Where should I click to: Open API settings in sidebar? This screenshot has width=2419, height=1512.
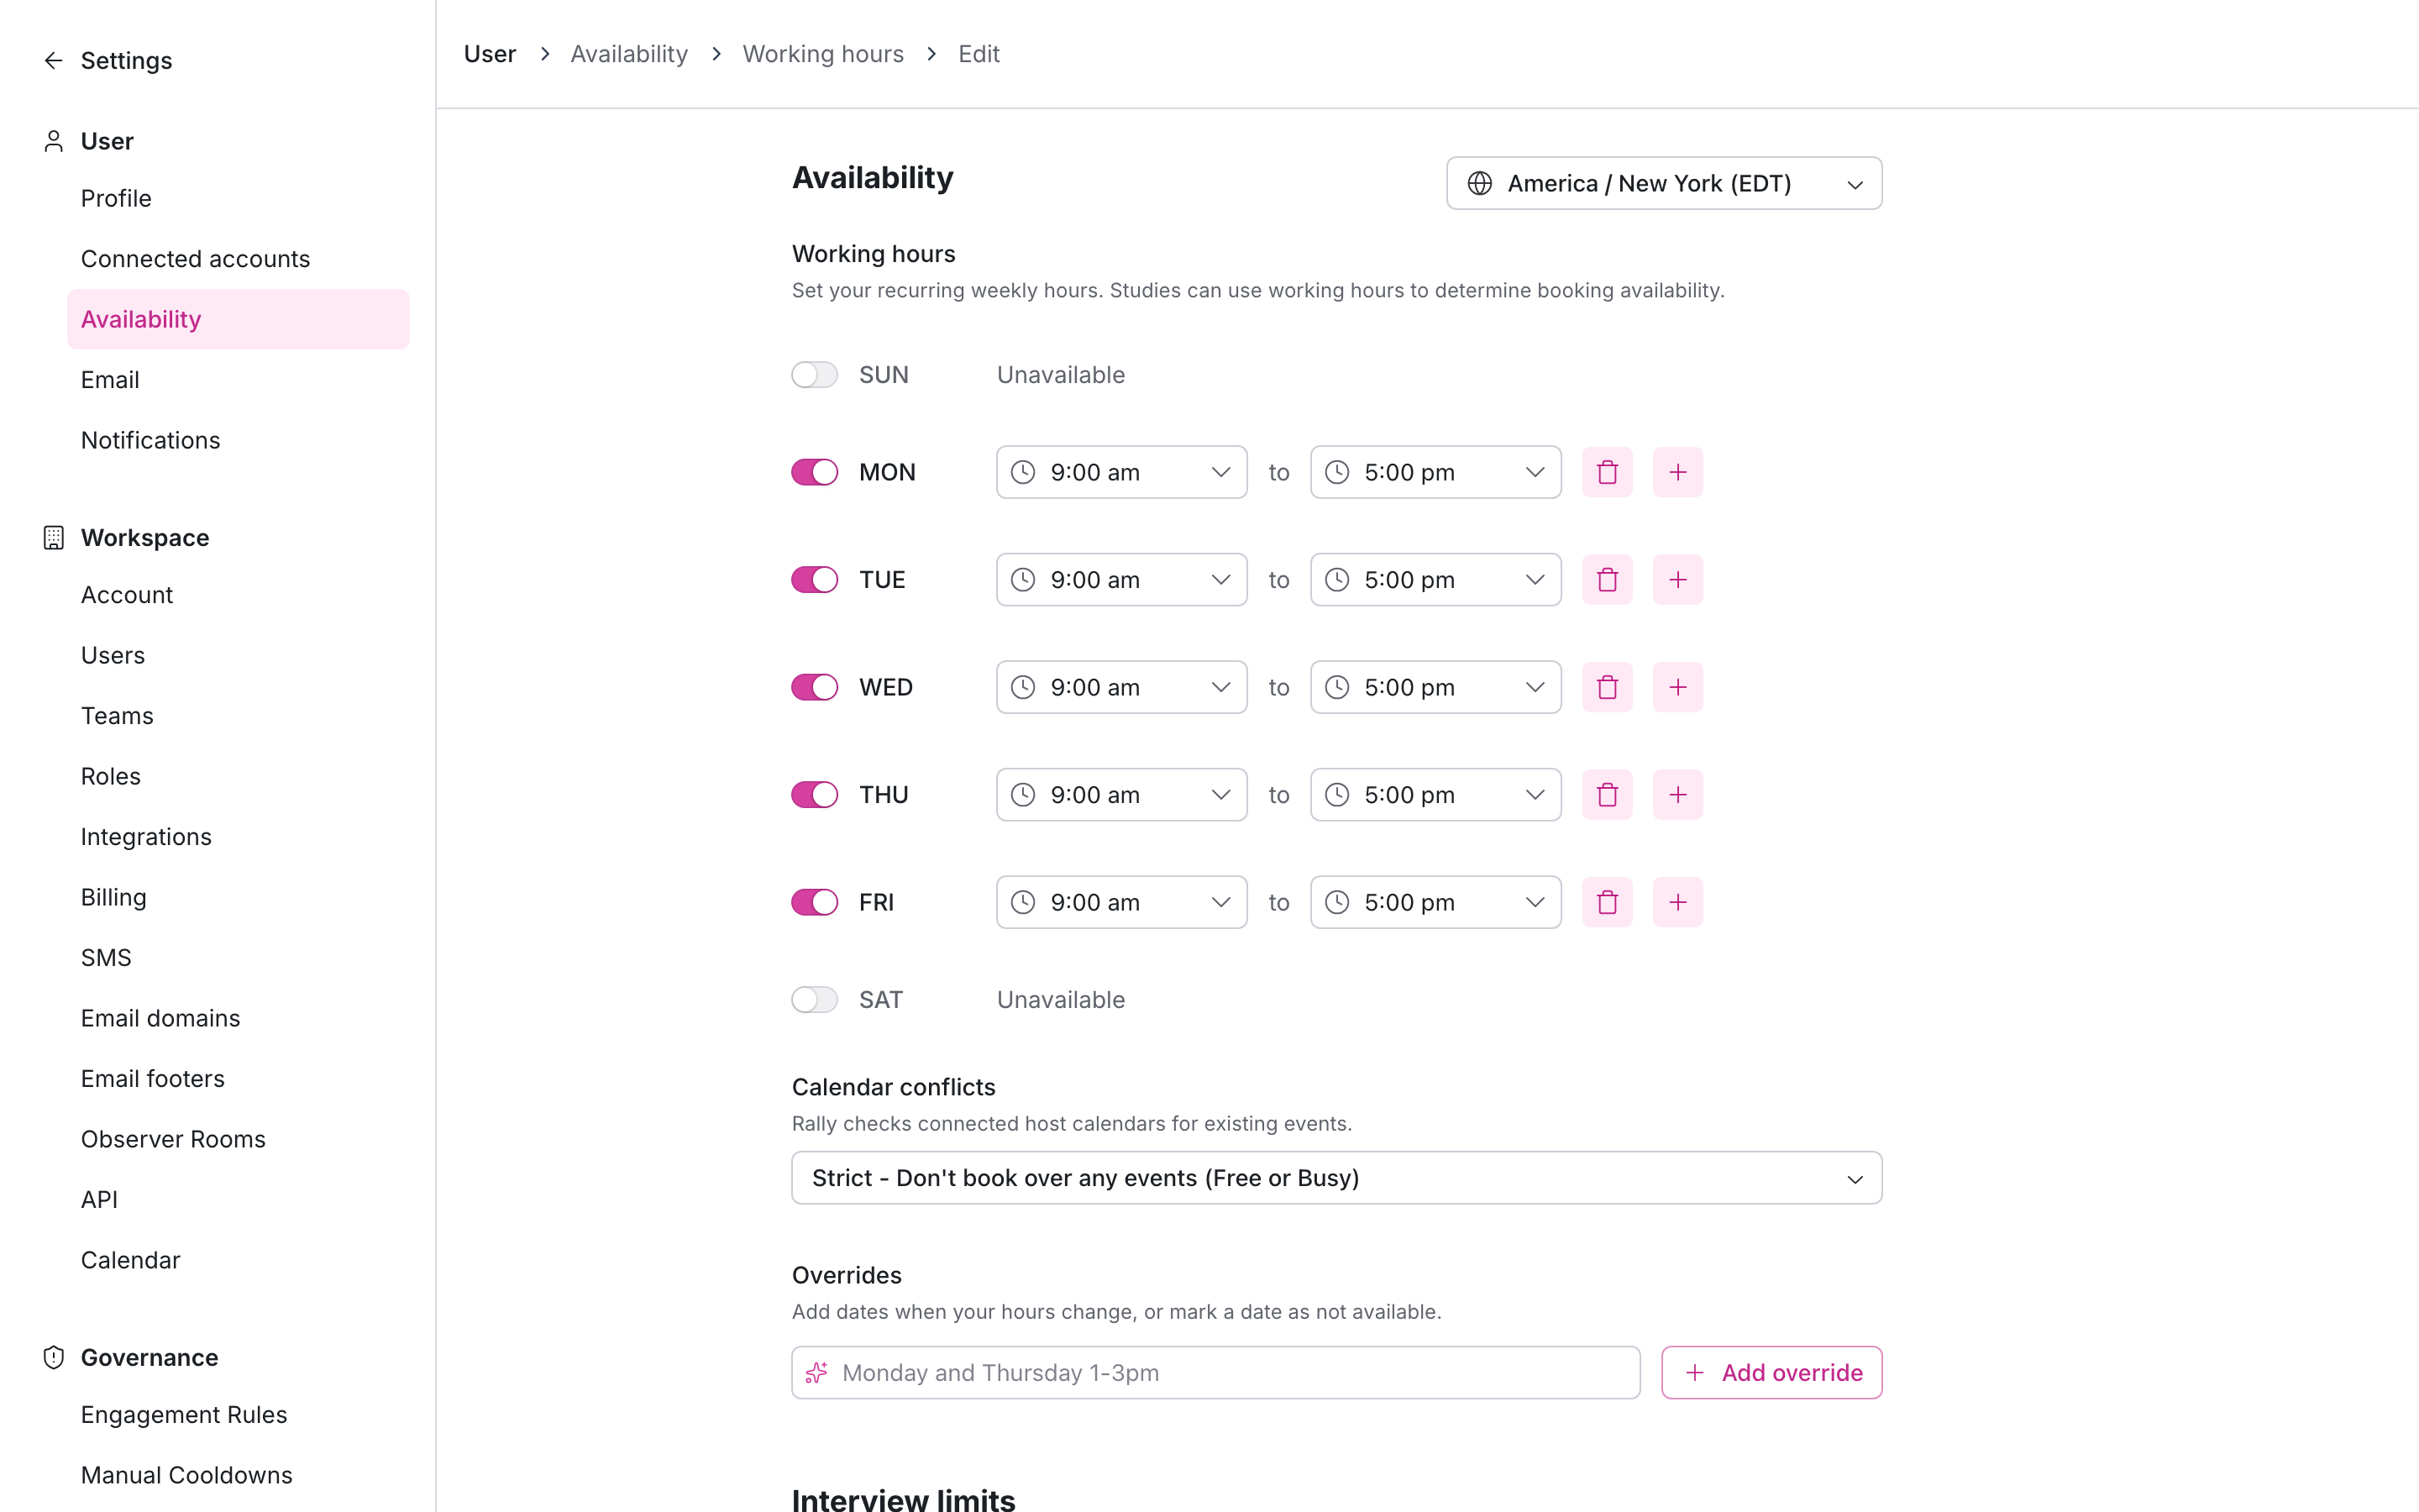pyautogui.click(x=99, y=1200)
